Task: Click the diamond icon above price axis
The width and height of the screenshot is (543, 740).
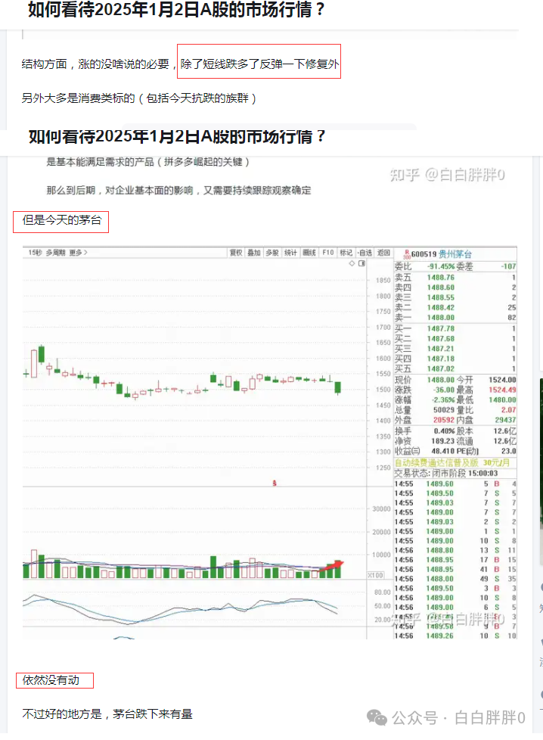Action: coord(352,263)
